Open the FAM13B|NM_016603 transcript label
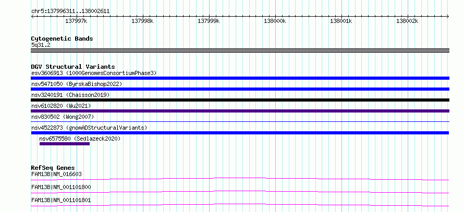Image resolution: width=464 pixels, height=212 pixels. click(x=56, y=174)
